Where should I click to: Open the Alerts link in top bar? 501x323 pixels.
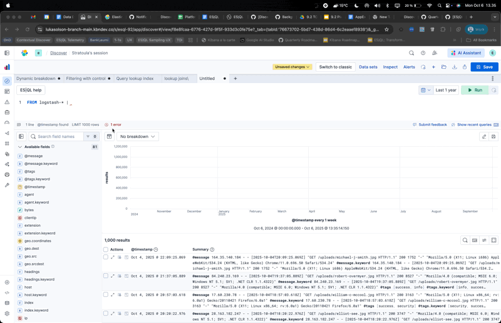tap(409, 67)
